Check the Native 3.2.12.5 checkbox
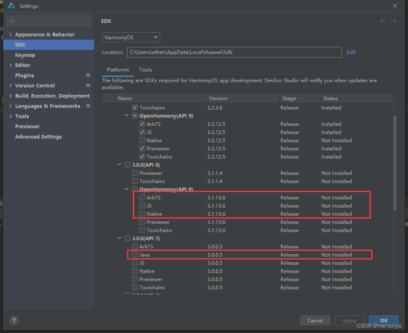 142,140
